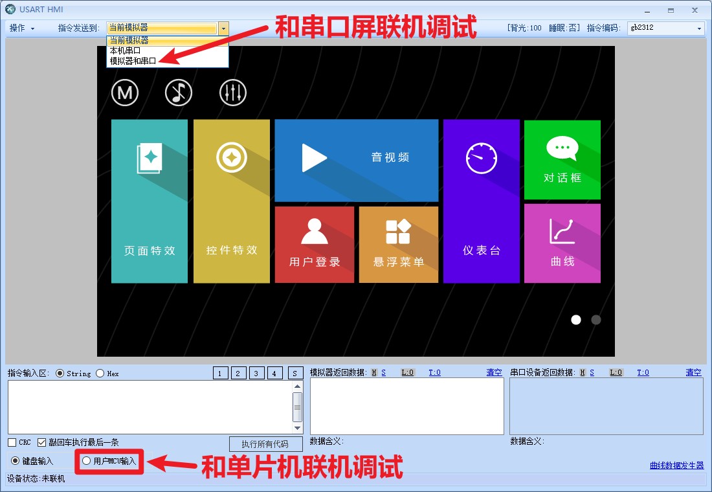Choose 模拟器和串口 from the list
This screenshot has height=492, width=712.
pos(133,61)
